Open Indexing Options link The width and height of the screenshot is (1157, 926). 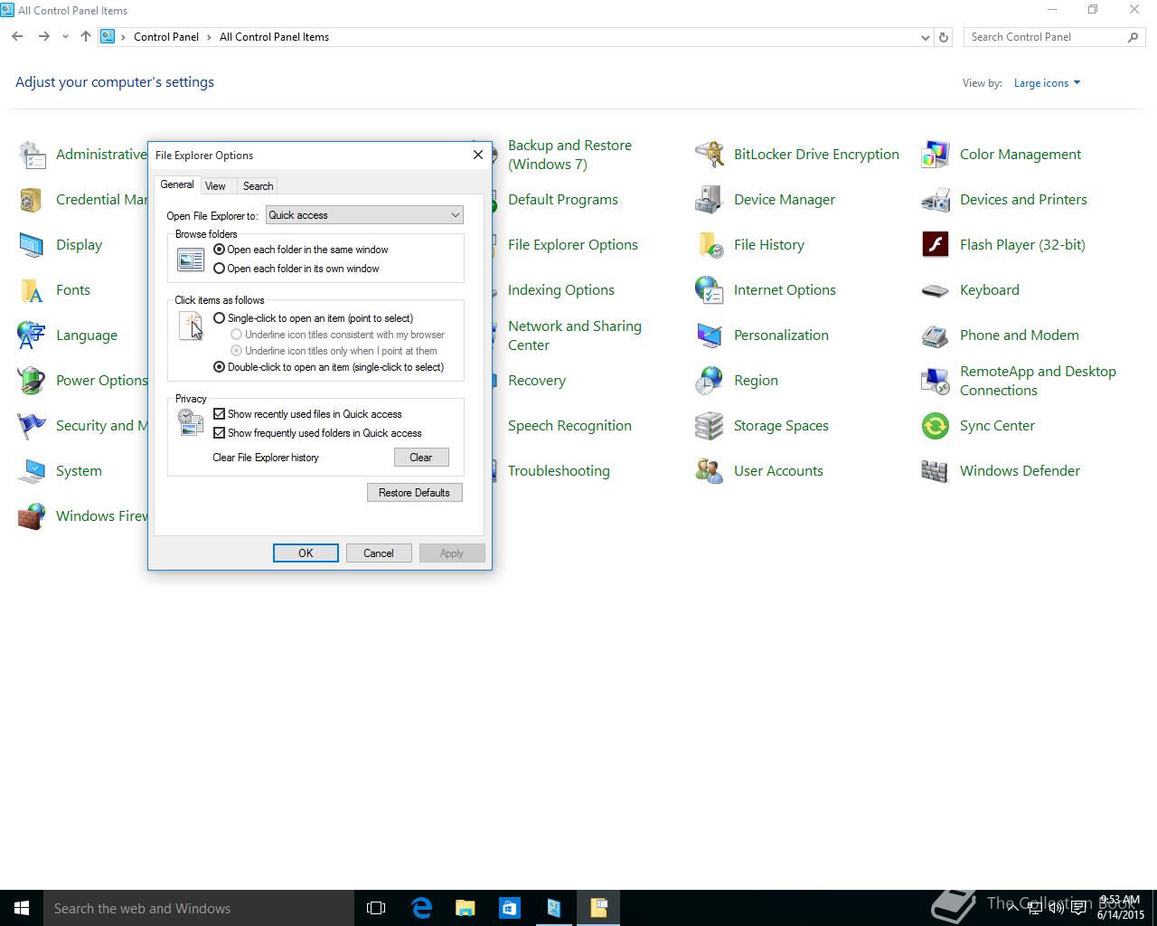(561, 290)
